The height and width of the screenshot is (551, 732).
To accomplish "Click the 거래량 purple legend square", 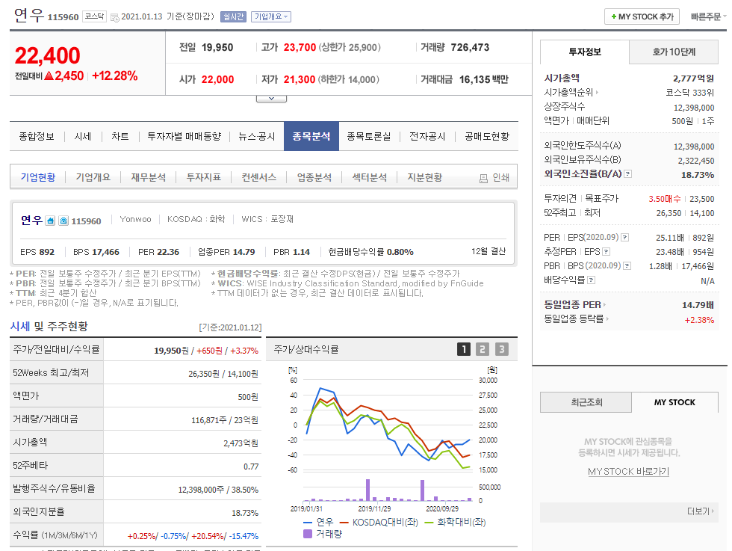I will coord(308,533).
